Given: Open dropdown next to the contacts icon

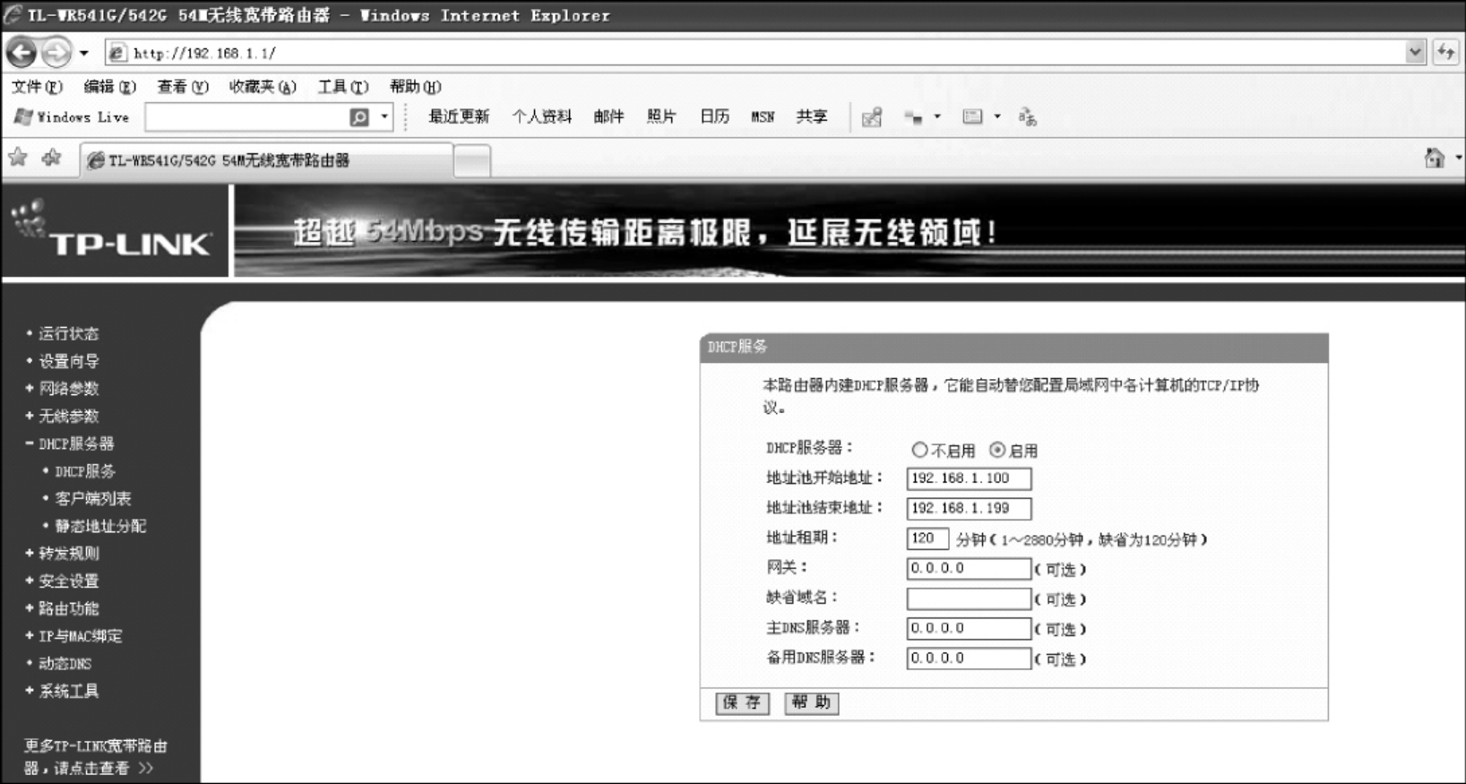Looking at the screenshot, I should [937, 116].
